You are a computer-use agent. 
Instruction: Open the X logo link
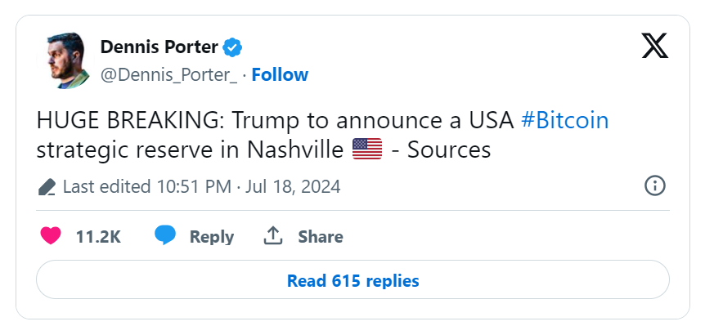[x=654, y=46]
